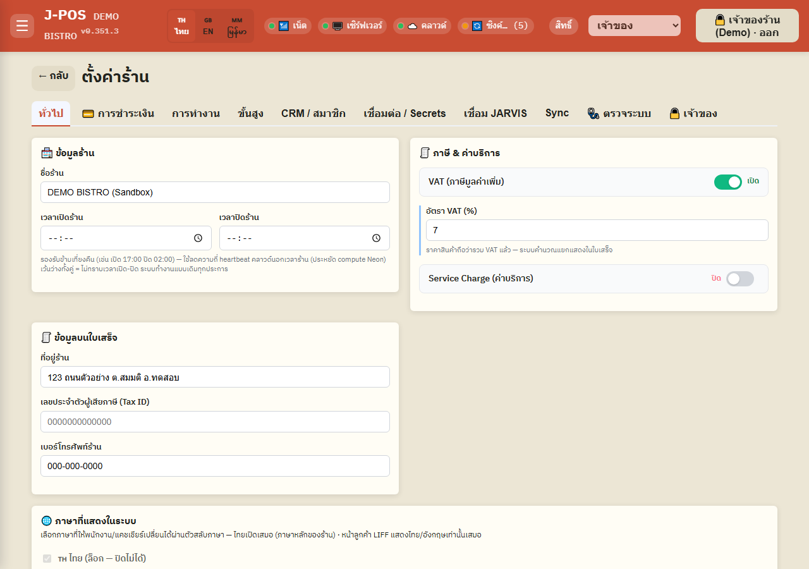Switch to the การชำระเงิน tab
The width and height of the screenshot is (809, 569).
[x=118, y=114]
